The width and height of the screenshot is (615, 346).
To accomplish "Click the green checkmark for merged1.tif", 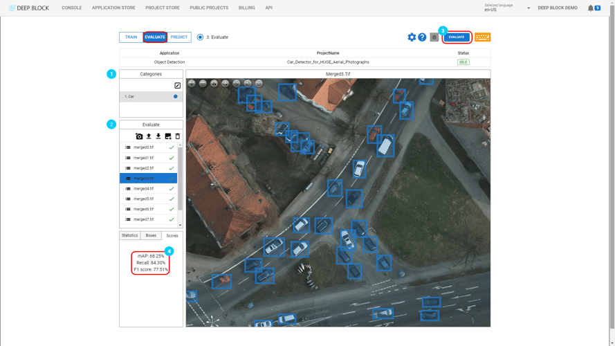I will tap(172, 158).
